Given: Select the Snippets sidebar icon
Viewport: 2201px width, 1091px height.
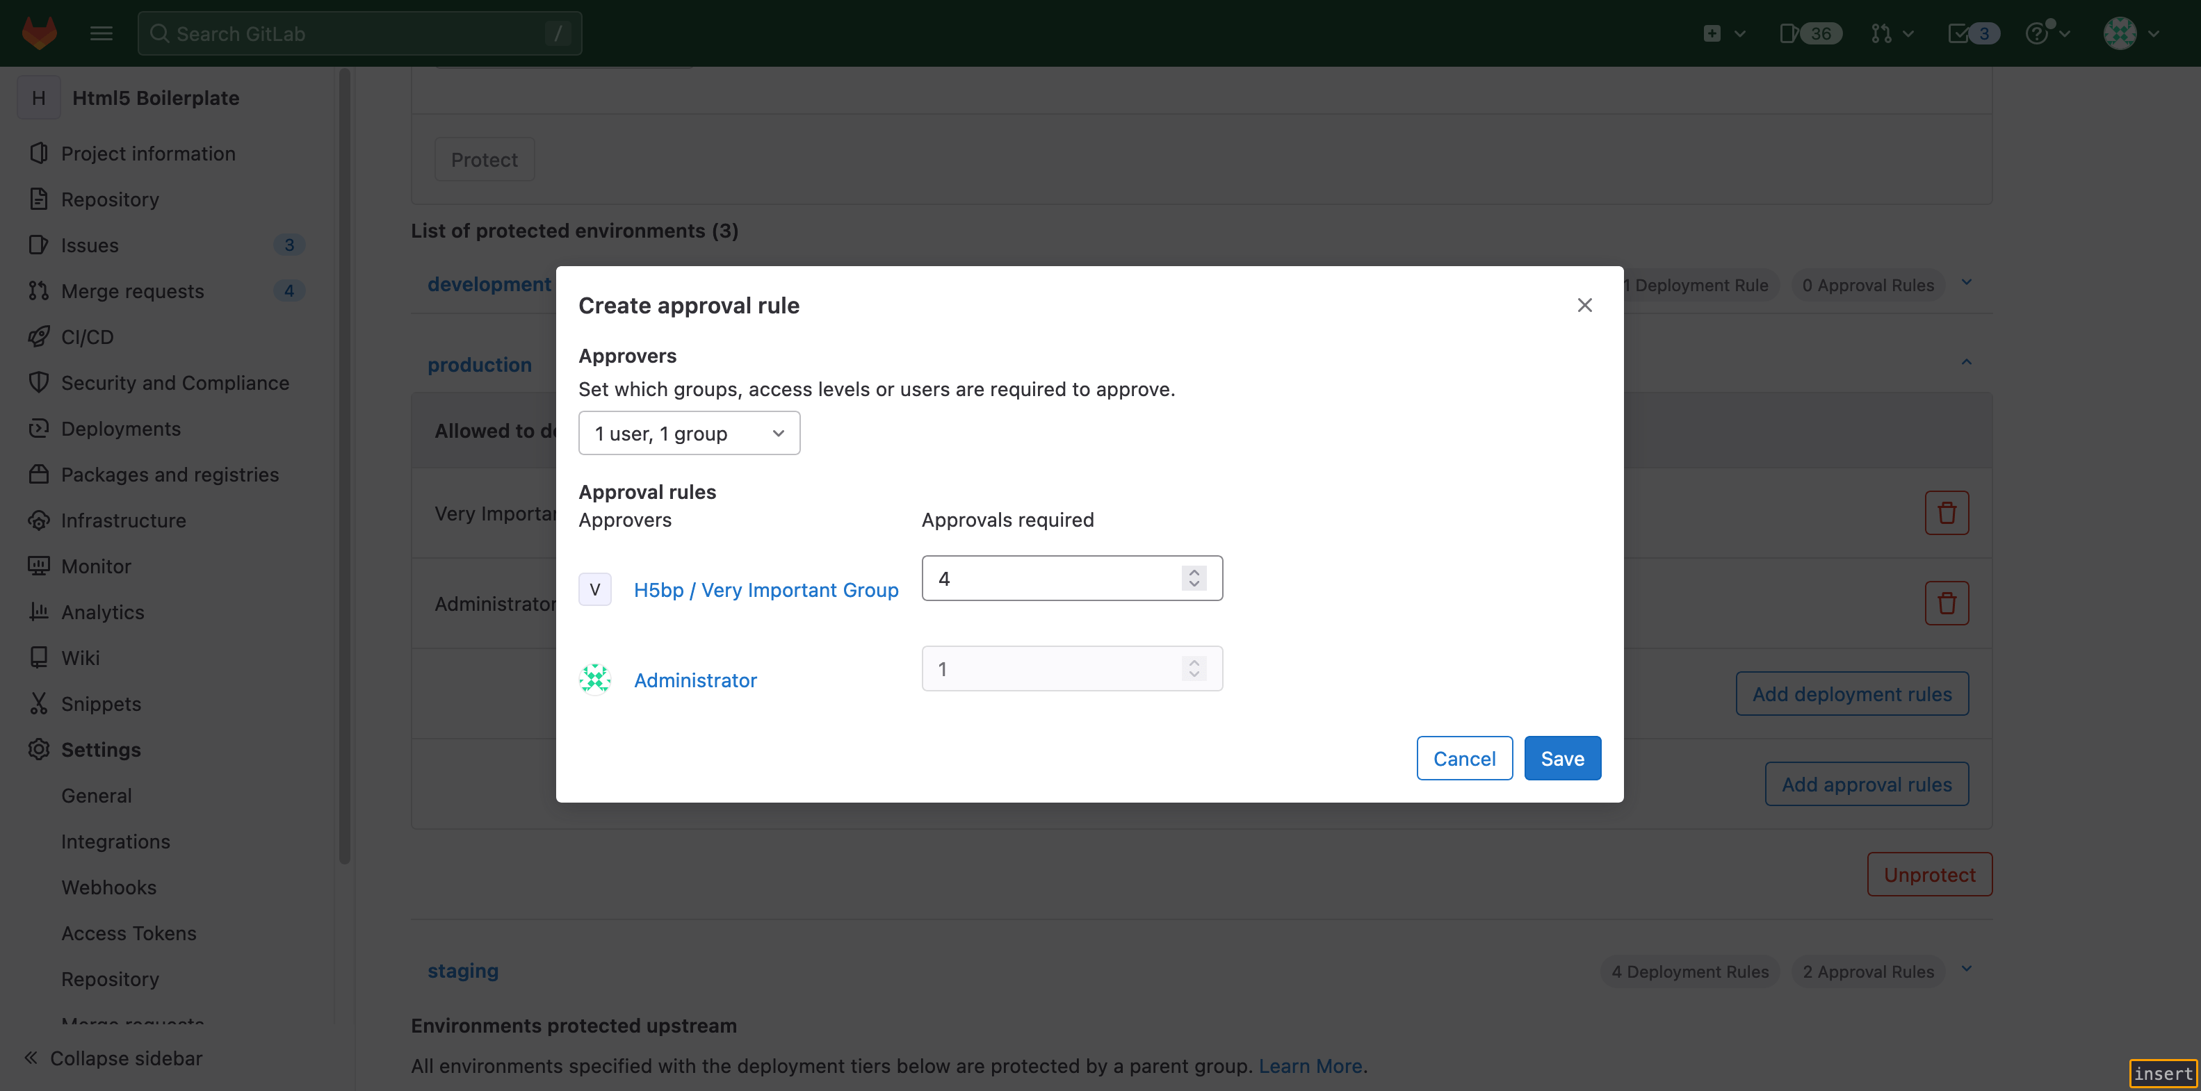Looking at the screenshot, I should (40, 703).
